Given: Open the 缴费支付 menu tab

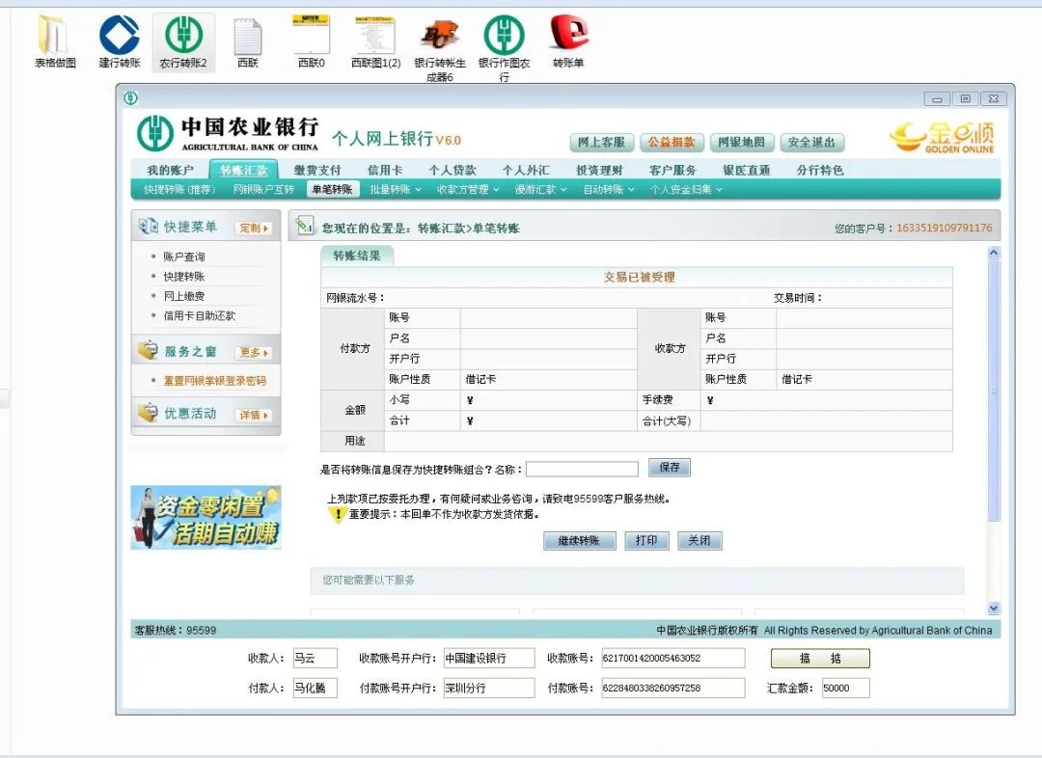Looking at the screenshot, I should click(x=317, y=170).
